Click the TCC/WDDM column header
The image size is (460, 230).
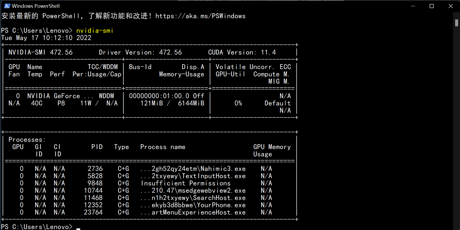click(x=103, y=67)
